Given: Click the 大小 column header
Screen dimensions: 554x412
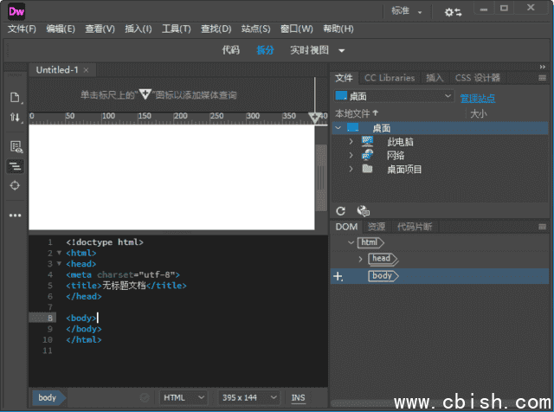Looking at the screenshot, I should [x=479, y=113].
